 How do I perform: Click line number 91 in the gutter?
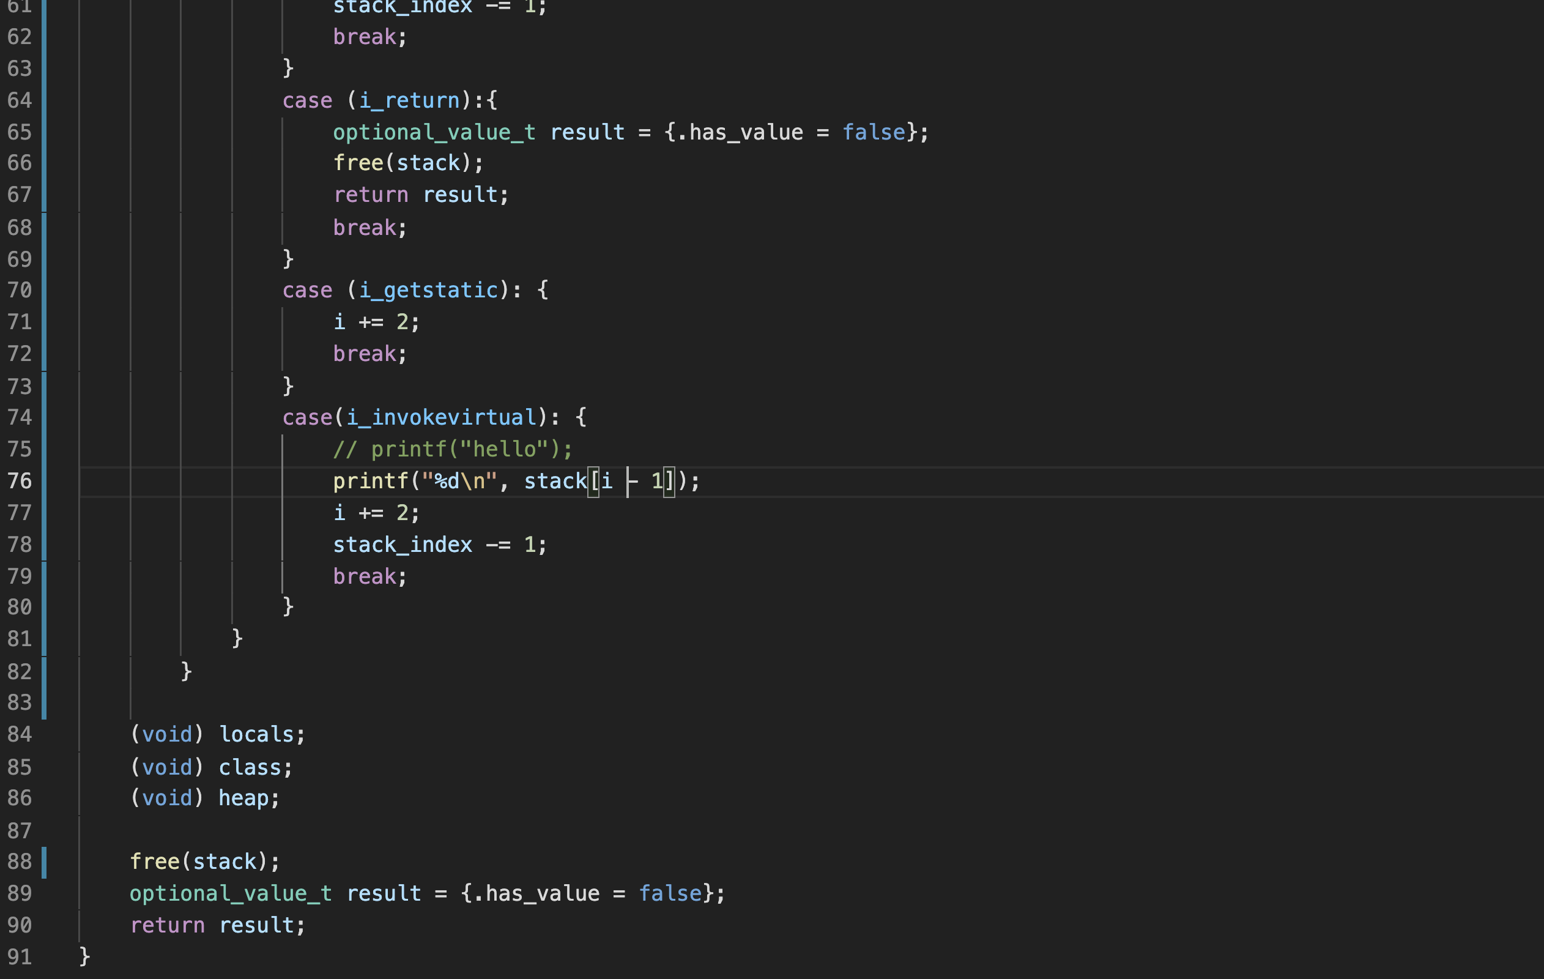tap(19, 956)
